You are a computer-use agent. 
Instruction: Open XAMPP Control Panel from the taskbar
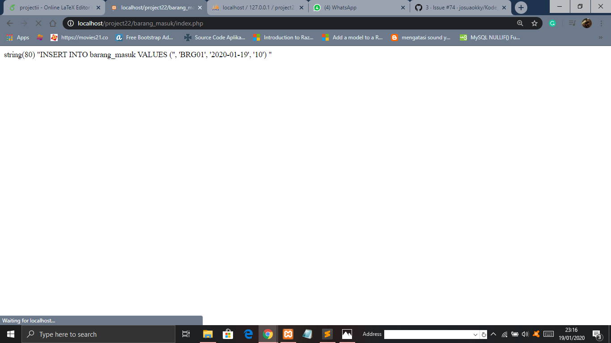point(287,334)
